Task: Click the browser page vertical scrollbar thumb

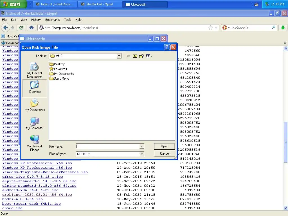Action: coord(285,142)
